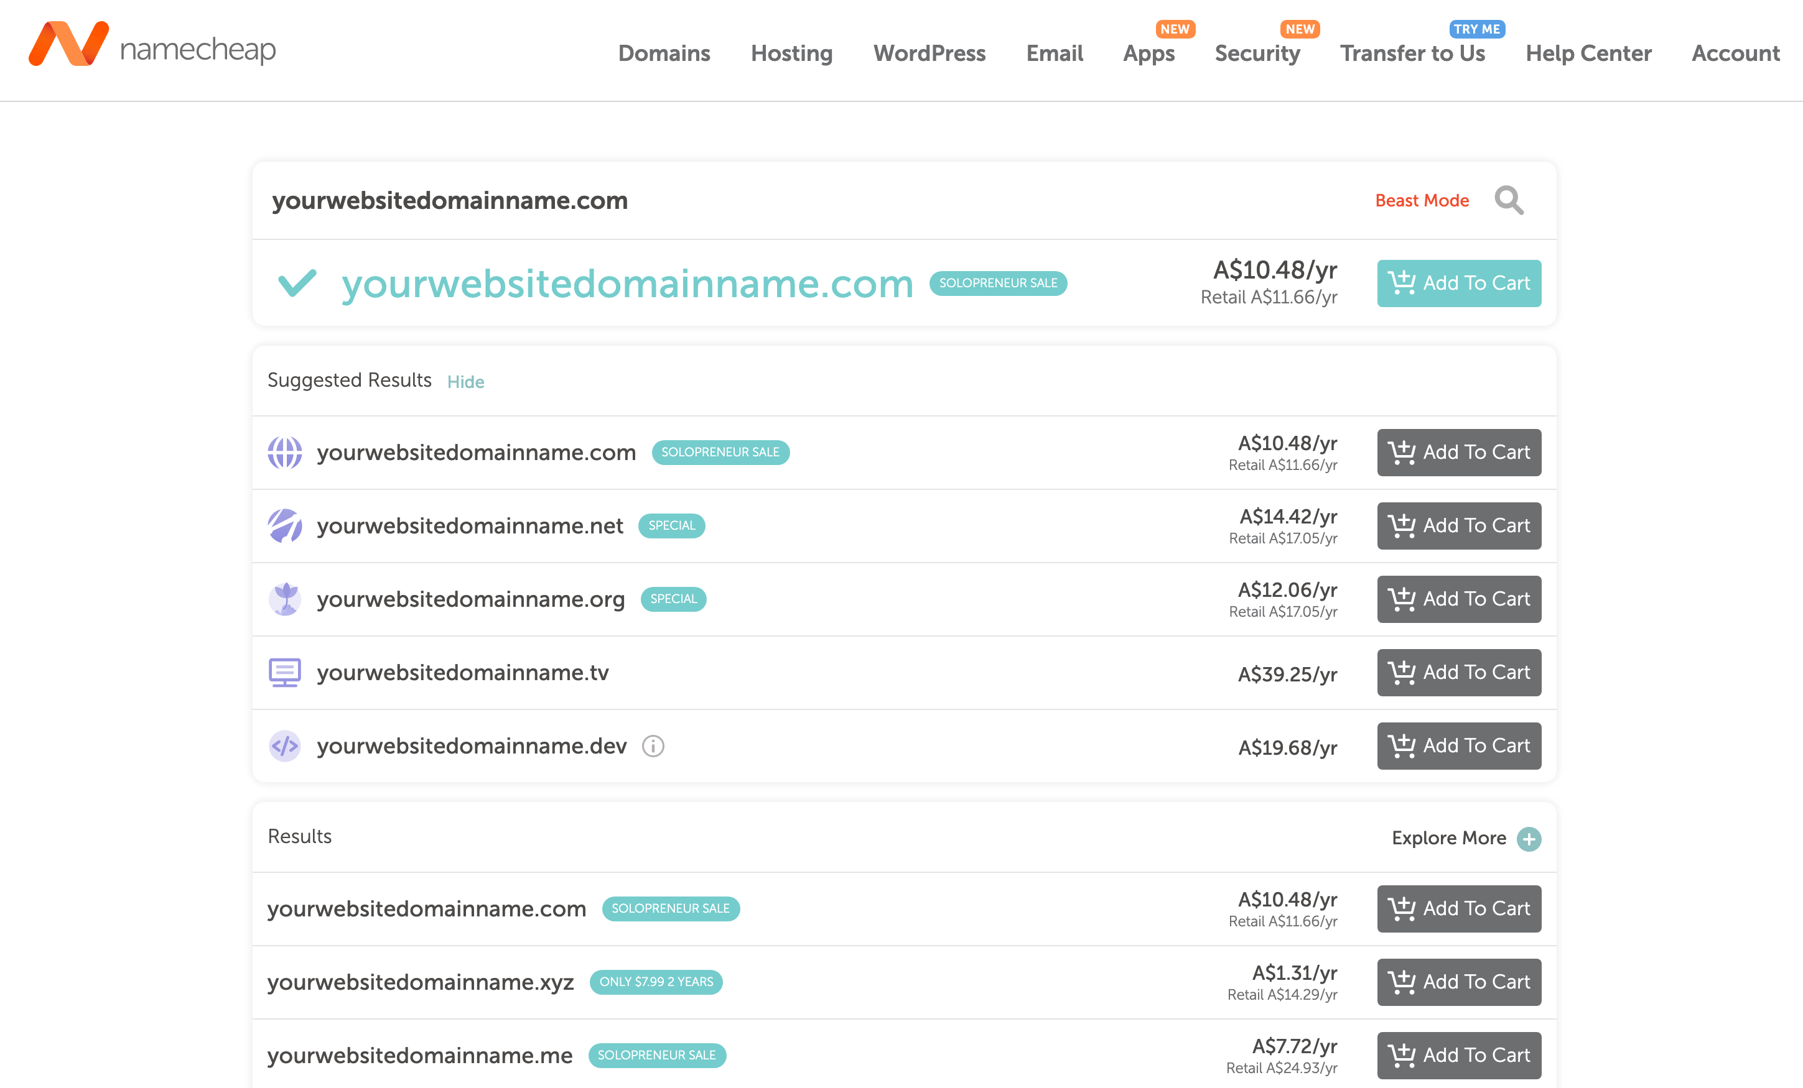The height and width of the screenshot is (1088, 1803).
Task: Click the domain search input field
Action: [805, 200]
